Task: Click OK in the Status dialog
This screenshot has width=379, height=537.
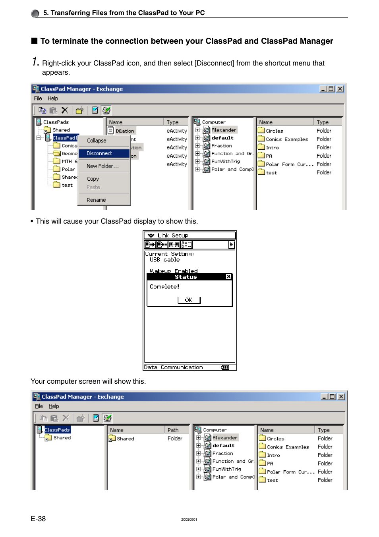Action: pos(189,300)
